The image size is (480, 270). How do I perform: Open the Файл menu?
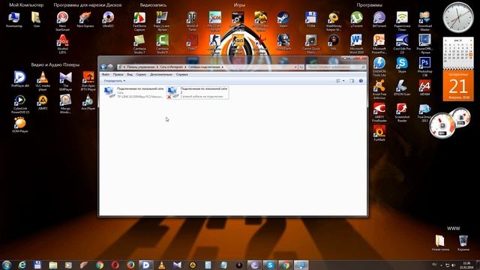(105, 74)
